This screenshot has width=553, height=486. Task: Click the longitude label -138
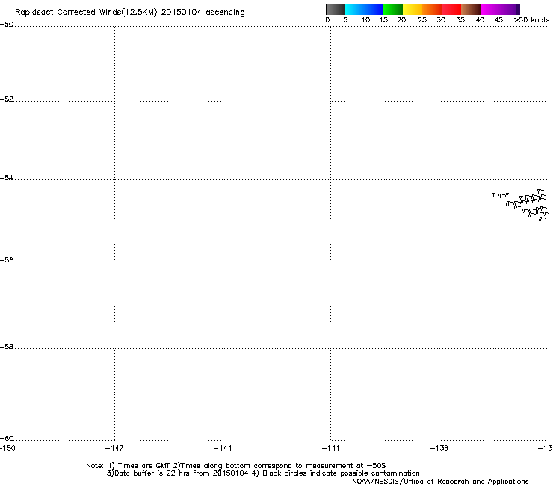pyautogui.click(x=439, y=448)
